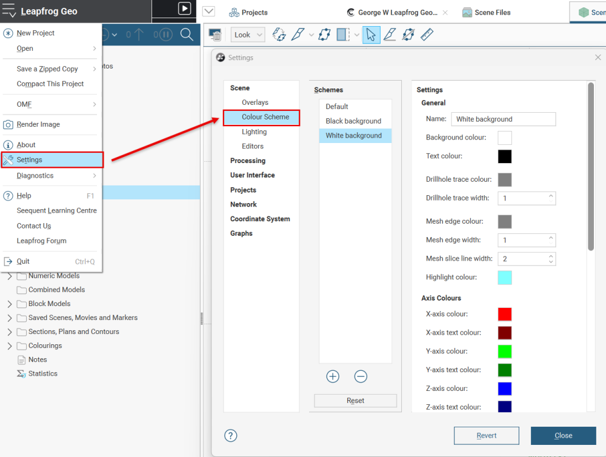Switch to the Projects tab
The image size is (606, 457).
(x=248, y=12)
